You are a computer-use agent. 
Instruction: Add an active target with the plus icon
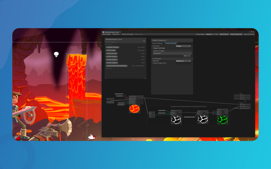tap(185, 56)
